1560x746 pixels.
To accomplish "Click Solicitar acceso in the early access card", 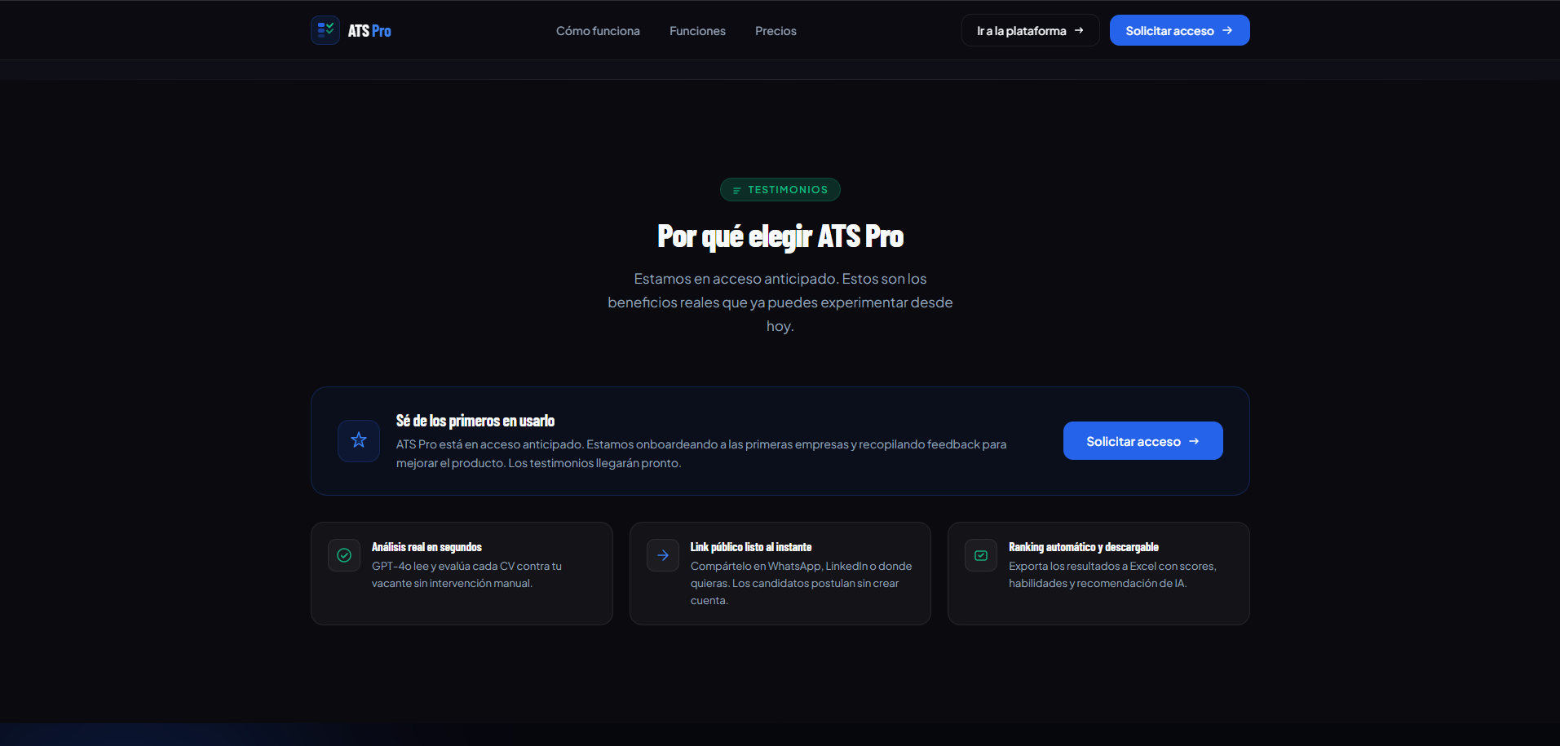I will [1143, 441].
